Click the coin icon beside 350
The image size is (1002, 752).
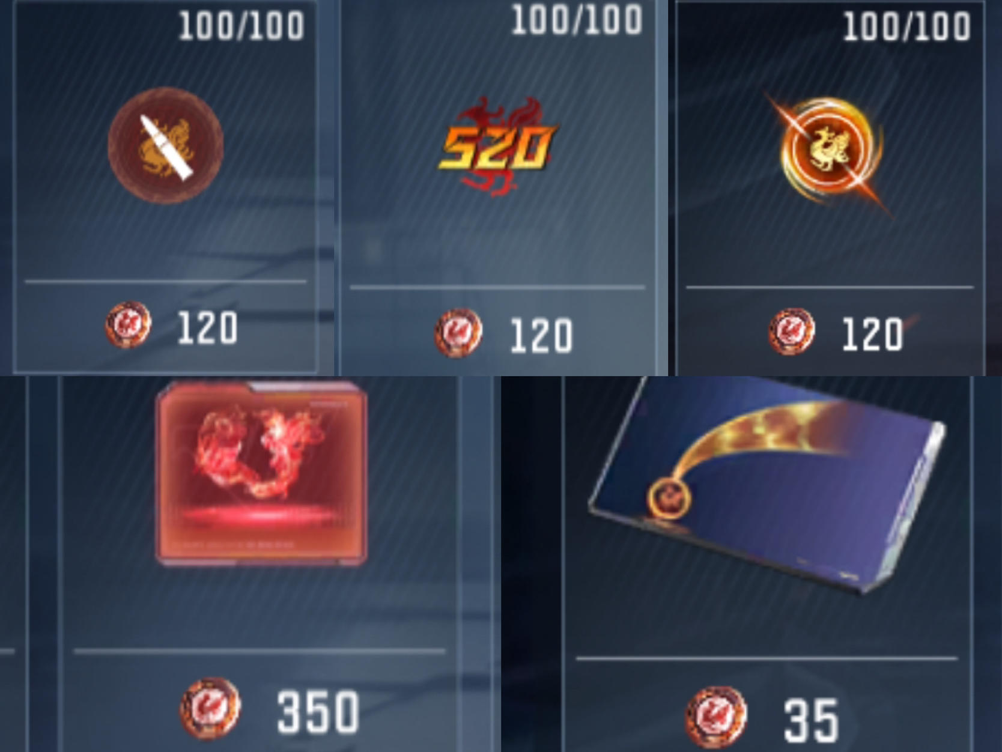[x=210, y=709]
